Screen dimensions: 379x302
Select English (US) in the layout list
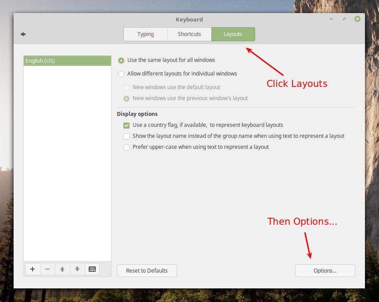[67, 61]
